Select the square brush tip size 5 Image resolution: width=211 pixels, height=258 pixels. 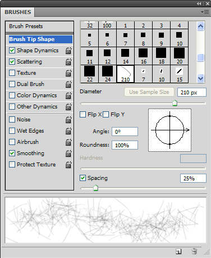(x=89, y=38)
